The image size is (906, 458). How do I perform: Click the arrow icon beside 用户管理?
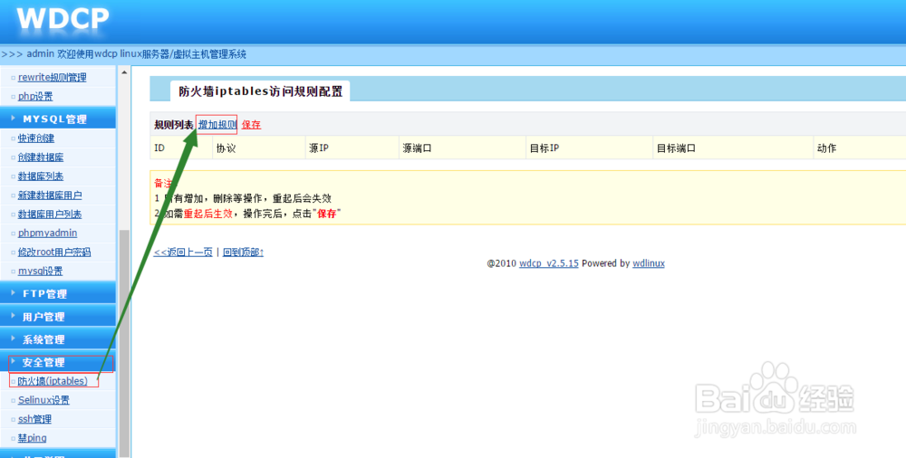[x=14, y=315]
